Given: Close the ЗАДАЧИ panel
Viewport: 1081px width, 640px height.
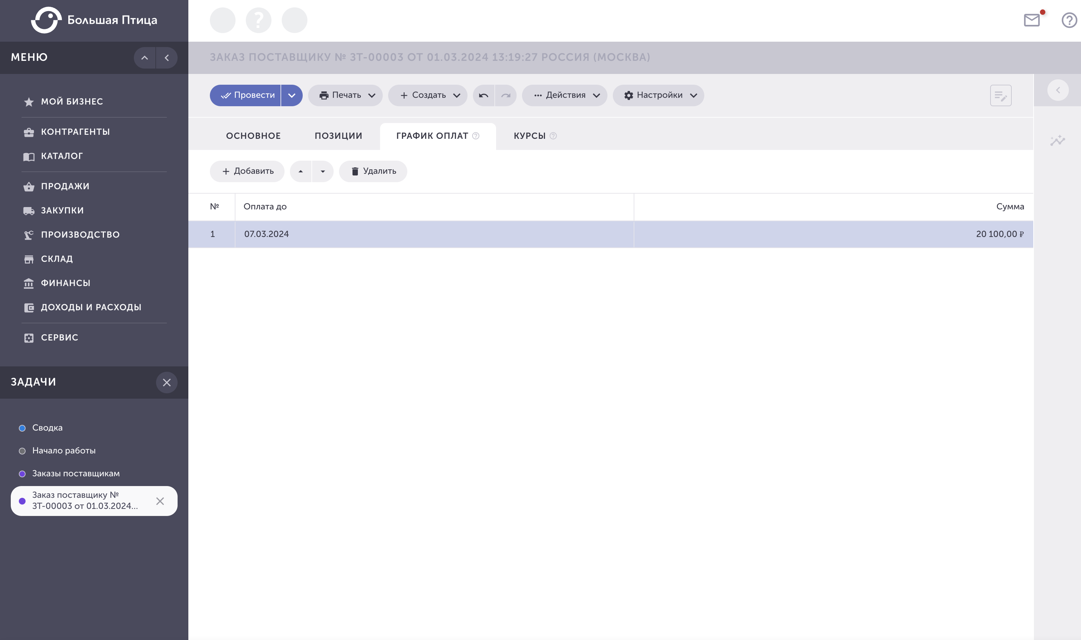Looking at the screenshot, I should pyautogui.click(x=166, y=383).
